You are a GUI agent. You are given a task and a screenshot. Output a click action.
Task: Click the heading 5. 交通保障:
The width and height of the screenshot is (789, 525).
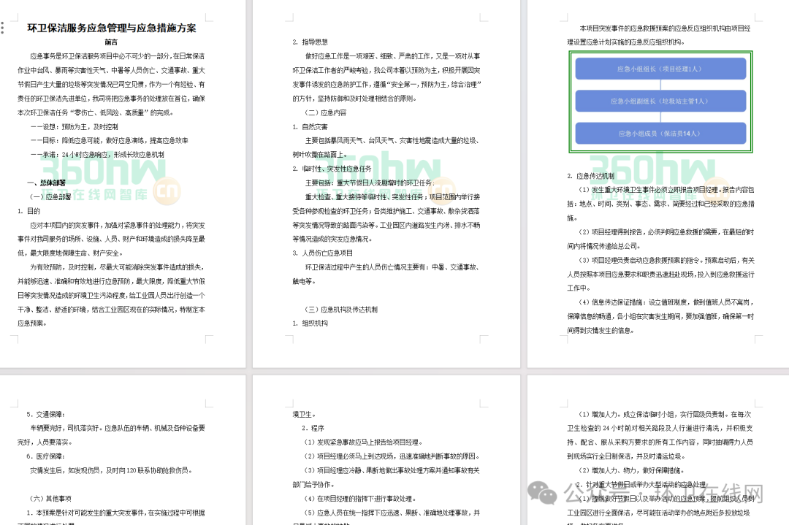[x=46, y=414]
